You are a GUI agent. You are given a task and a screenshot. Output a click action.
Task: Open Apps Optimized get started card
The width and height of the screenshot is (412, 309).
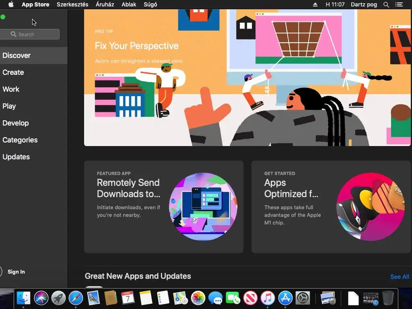pyautogui.click(x=331, y=207)
